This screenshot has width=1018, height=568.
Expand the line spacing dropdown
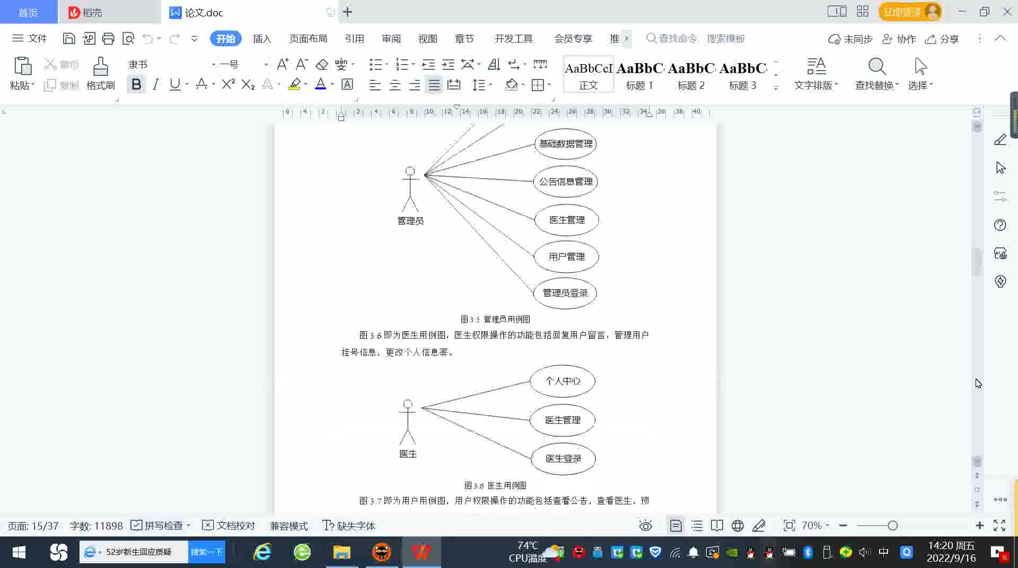[490, 85]
